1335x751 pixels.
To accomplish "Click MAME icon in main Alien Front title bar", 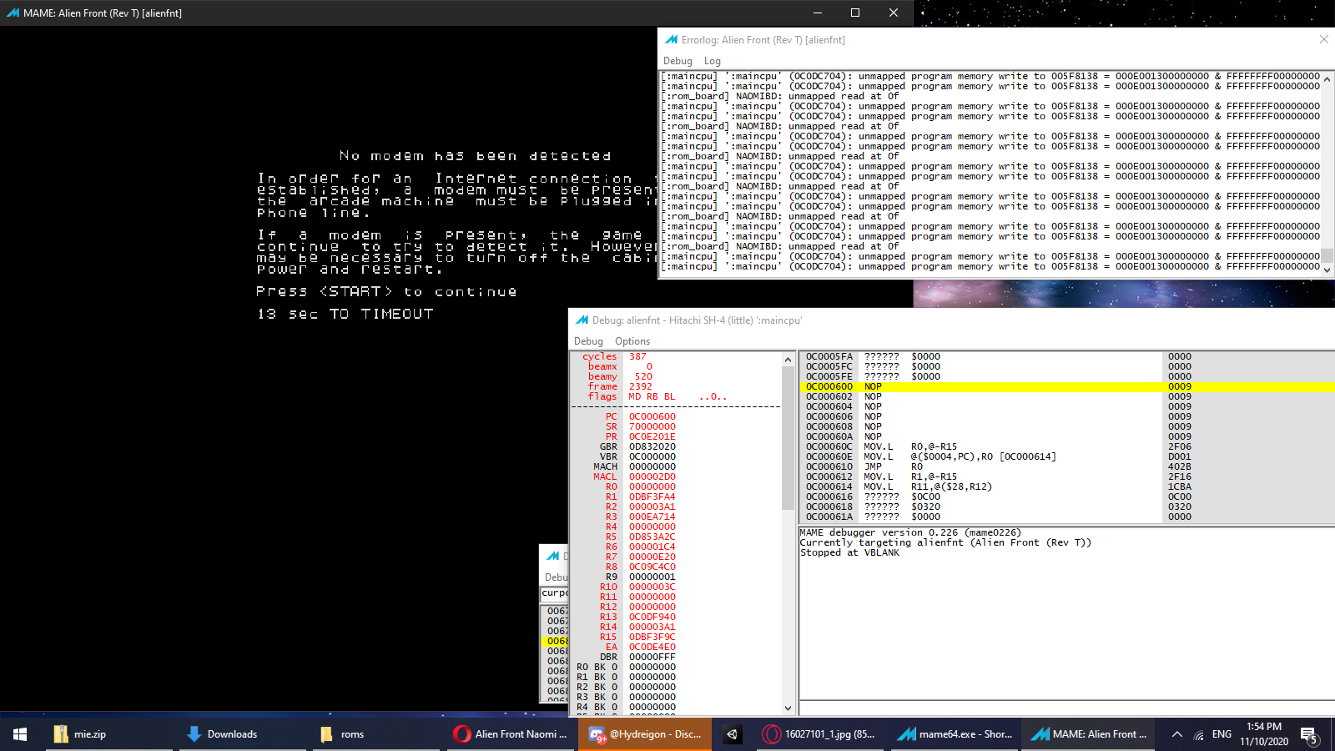I will pyautogui.click(x=12, y=13).
